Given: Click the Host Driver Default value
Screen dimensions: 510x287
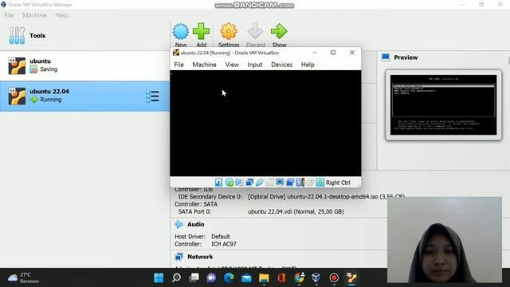Looking at the screenshot, I should (221, 237).
